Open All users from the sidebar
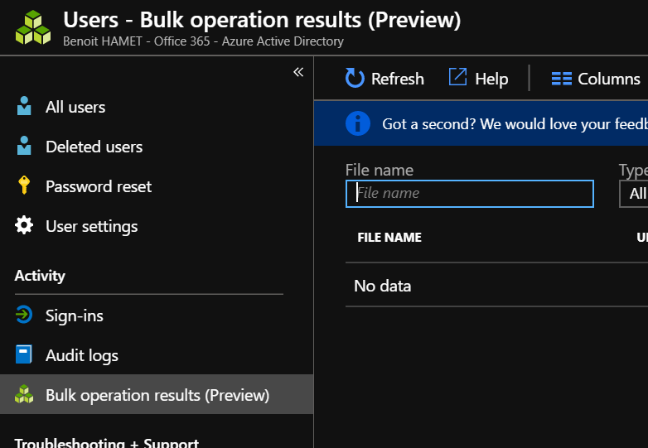648x448 pixels. 75,107
